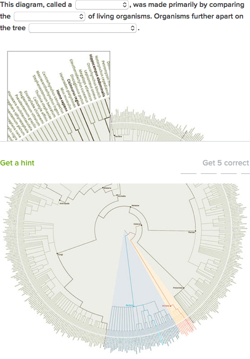Click the Eukarya node near the tree center
This screenshot has width=250, height=359.
click(138, 224)
